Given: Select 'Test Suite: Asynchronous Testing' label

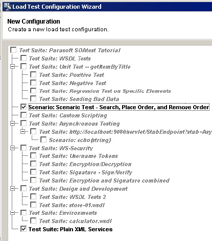Looking at the screenshot, I should pyautogui.click(x=74, y=124).
